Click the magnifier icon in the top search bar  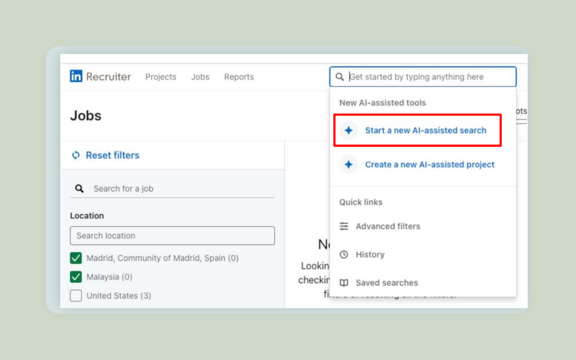[340, 77]
